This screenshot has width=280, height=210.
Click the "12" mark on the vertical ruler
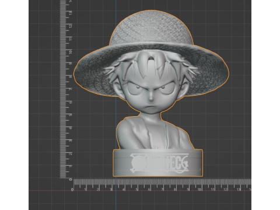click(70, 26)
